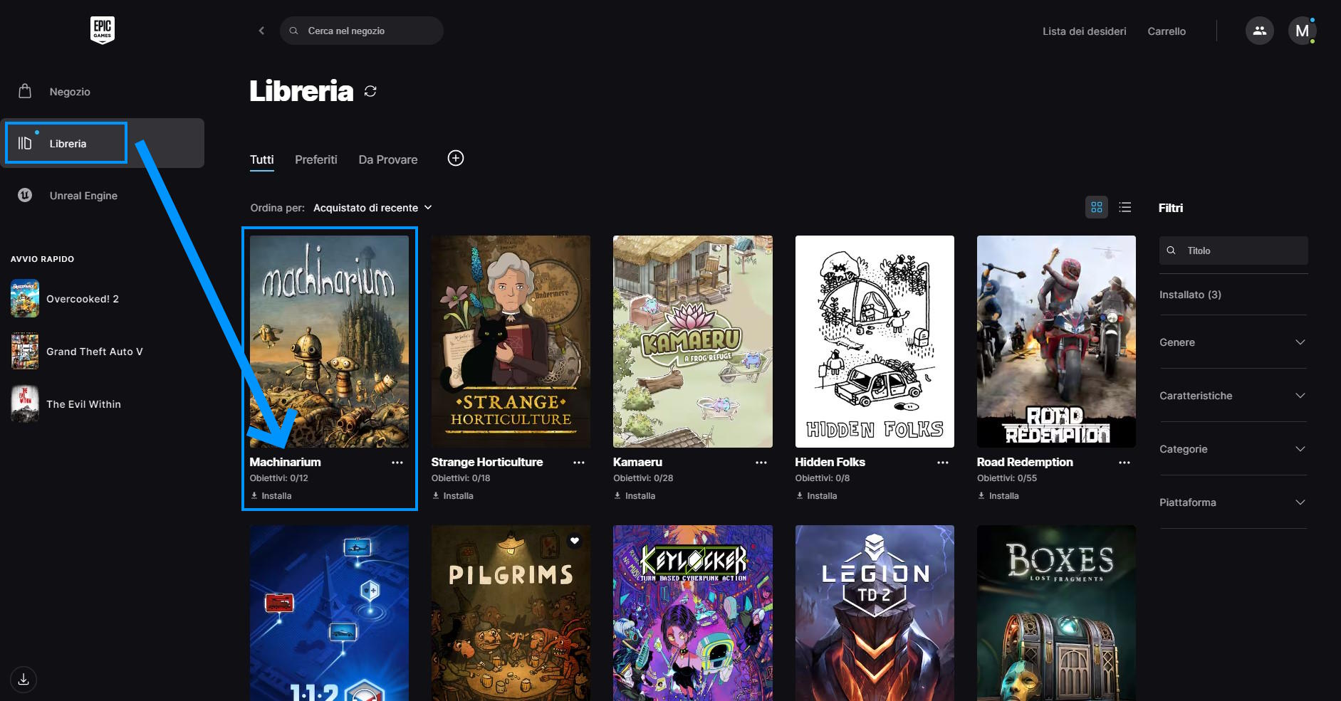The height and width of the screenshot is (701, 1341).
Task: Open Kamaeru three-dot options menu
Action: click(x=761, y=463)
